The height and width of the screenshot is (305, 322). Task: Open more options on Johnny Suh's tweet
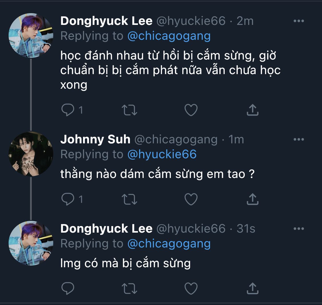click(299, 139)
